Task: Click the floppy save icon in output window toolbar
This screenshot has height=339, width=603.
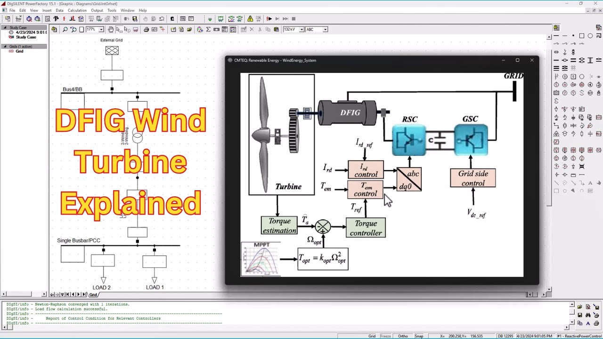Action: [x=580, y=315]
